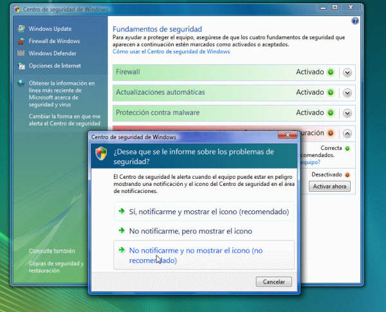Click the Actualizaciones automáticas header
The image size is (386, 312).
click(x=234, y=93)
